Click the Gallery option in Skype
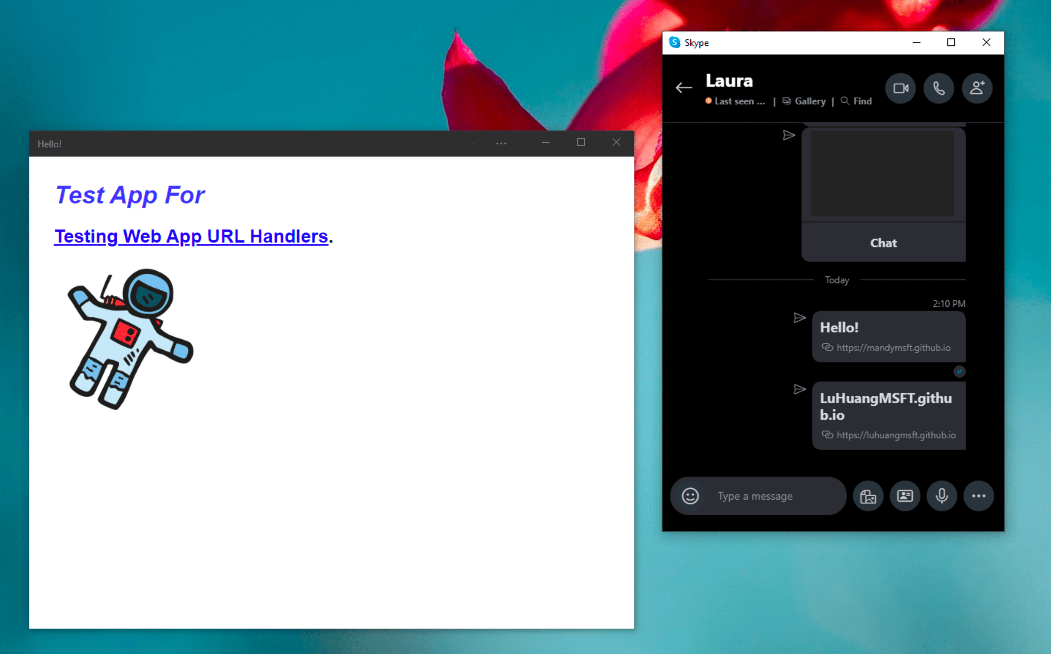1051x654 pixels. tap(810, 101)
